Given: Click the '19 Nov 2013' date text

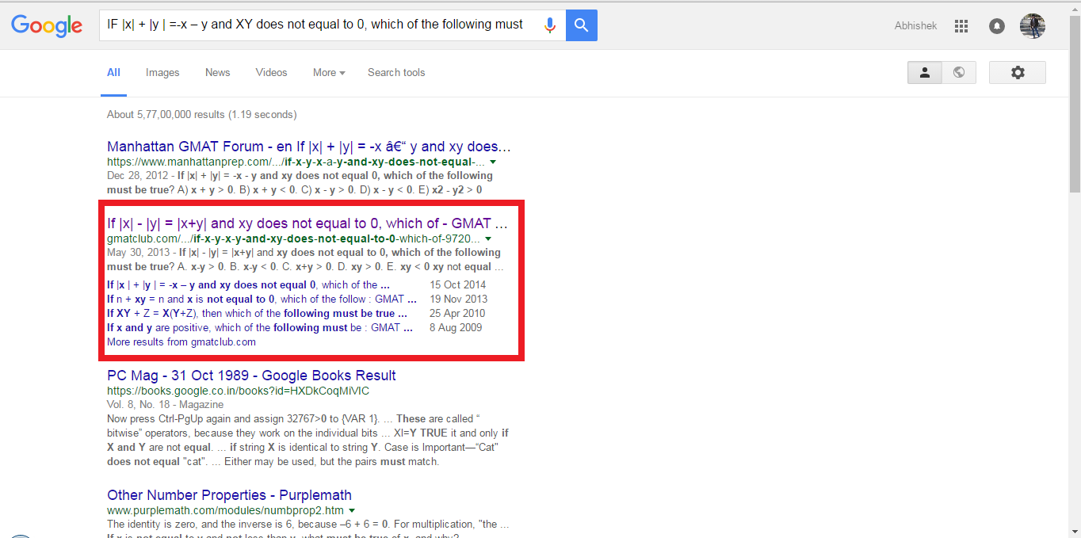Looking at the screenshot, I should pyautogui.click(x=459, y=299).
